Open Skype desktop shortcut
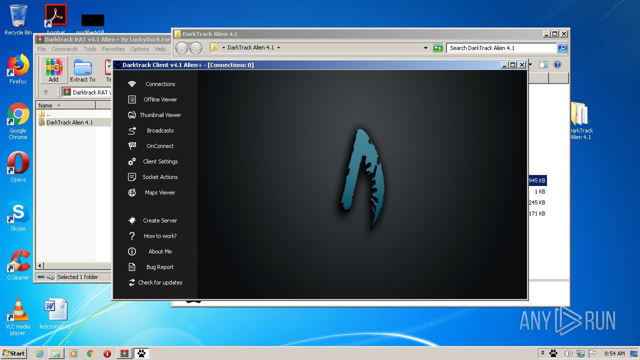 click(x=18, y=216)
